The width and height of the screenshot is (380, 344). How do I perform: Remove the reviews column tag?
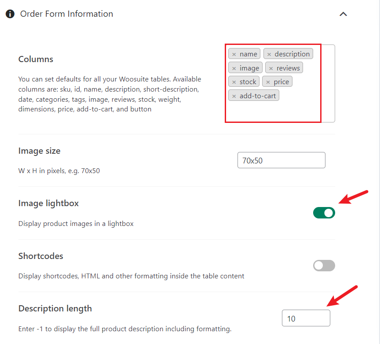coord(271,68)
